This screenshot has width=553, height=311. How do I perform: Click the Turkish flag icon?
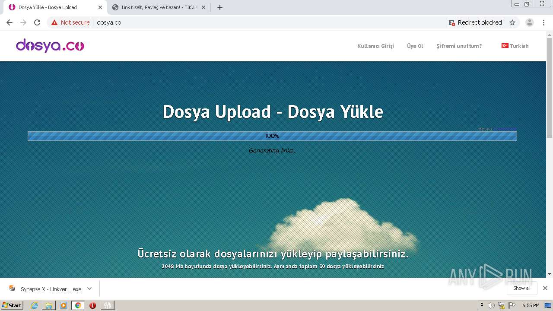point(505,46)
